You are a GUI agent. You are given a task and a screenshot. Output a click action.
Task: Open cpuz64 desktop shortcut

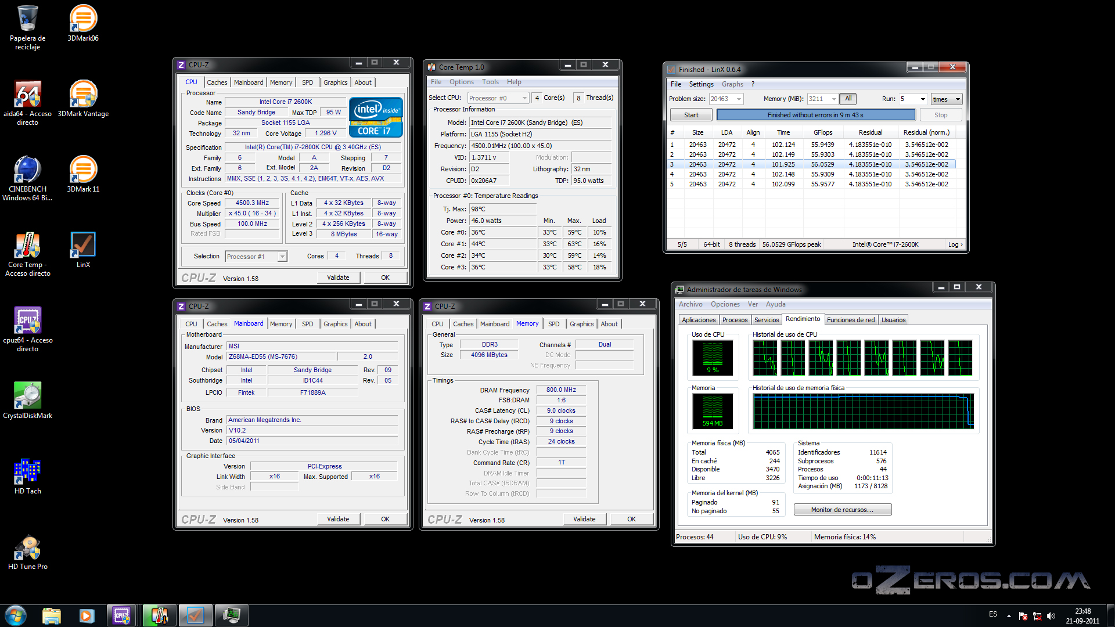click(27, 330)
